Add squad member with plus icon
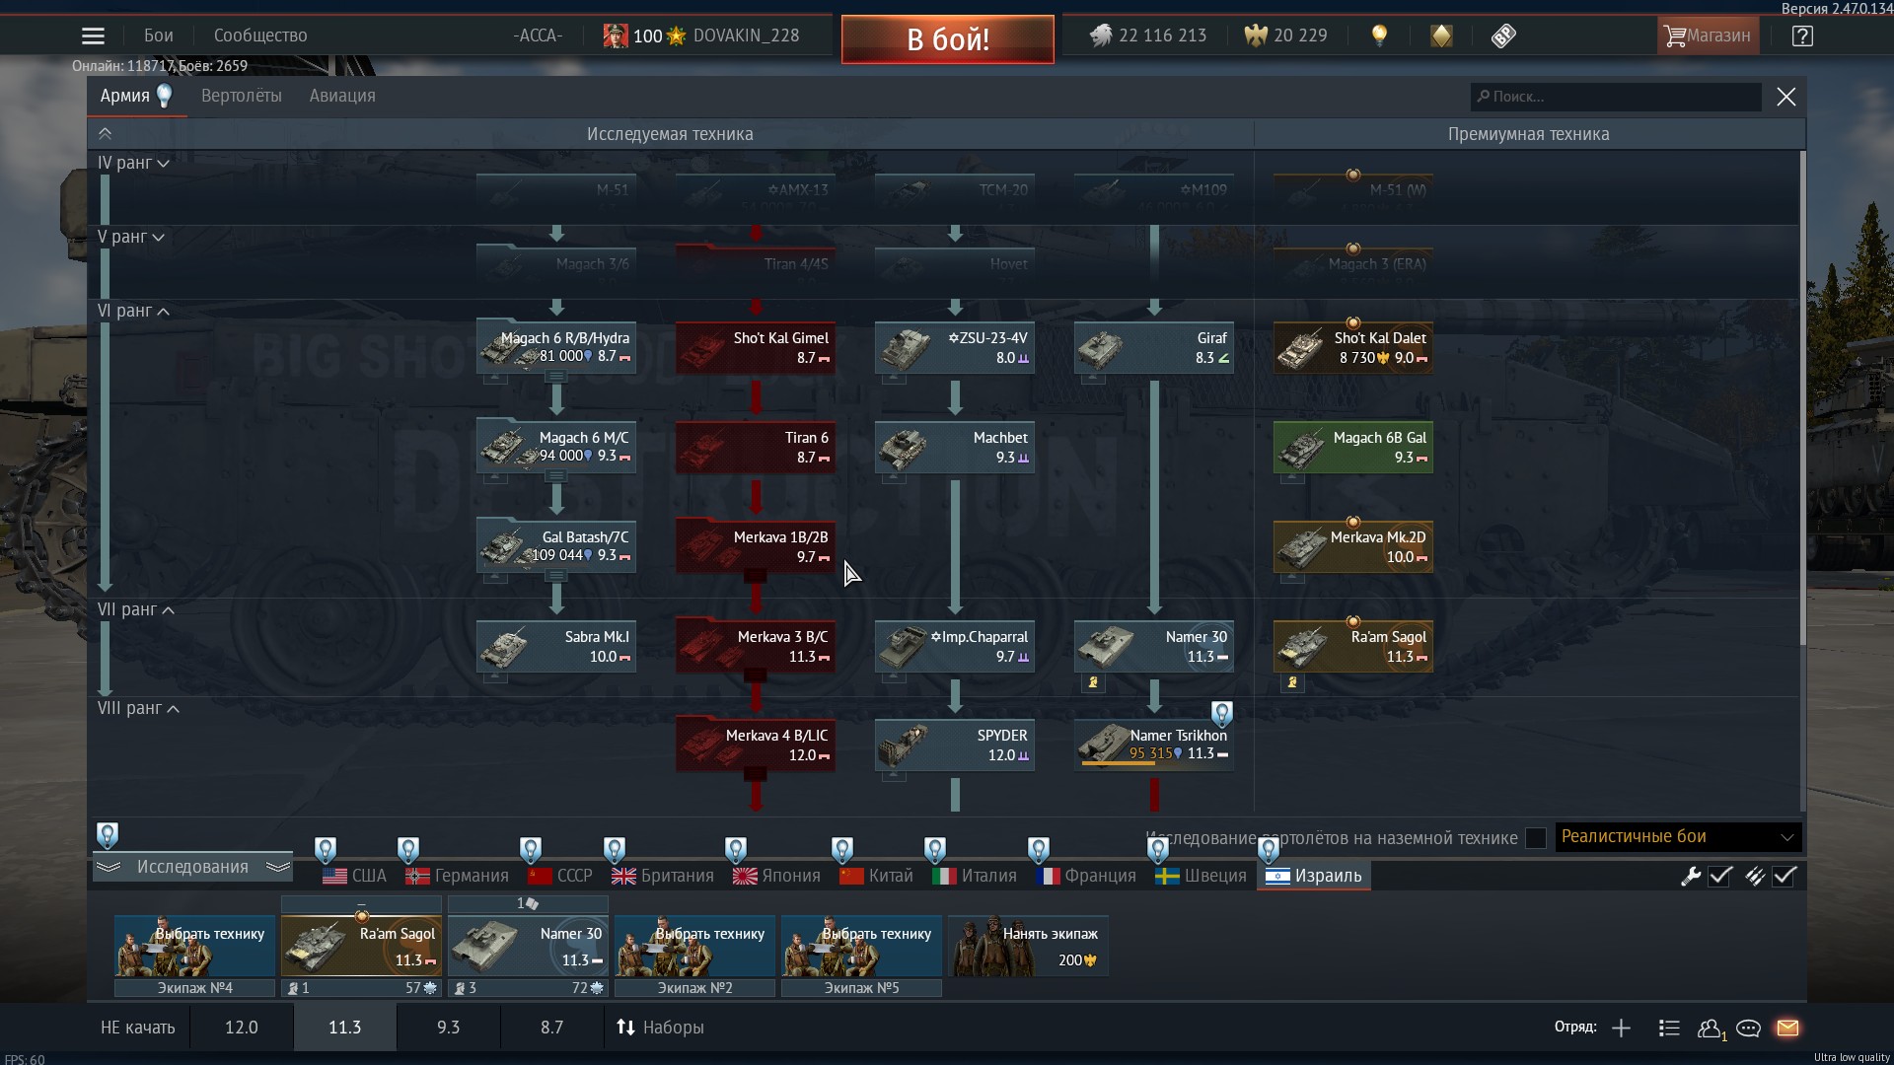 pyautogui.click(x=1621, y=1028)
